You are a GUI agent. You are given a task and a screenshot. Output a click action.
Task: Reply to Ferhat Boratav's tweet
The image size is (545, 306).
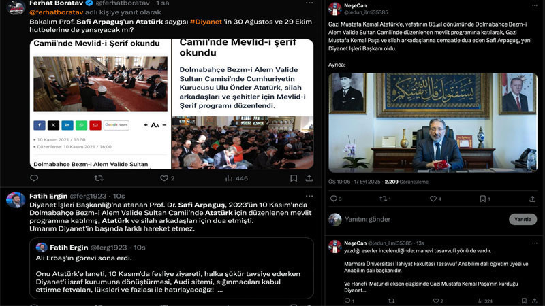34,178
